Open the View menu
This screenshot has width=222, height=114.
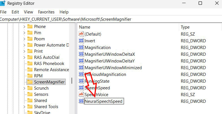(x=28, y=12)
